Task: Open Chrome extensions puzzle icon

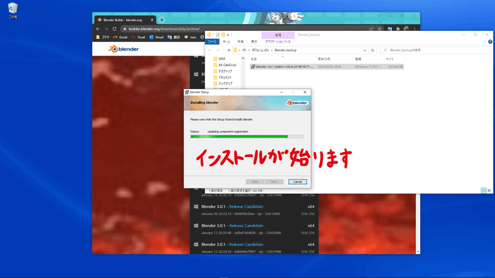Action: tap(398, 28)
